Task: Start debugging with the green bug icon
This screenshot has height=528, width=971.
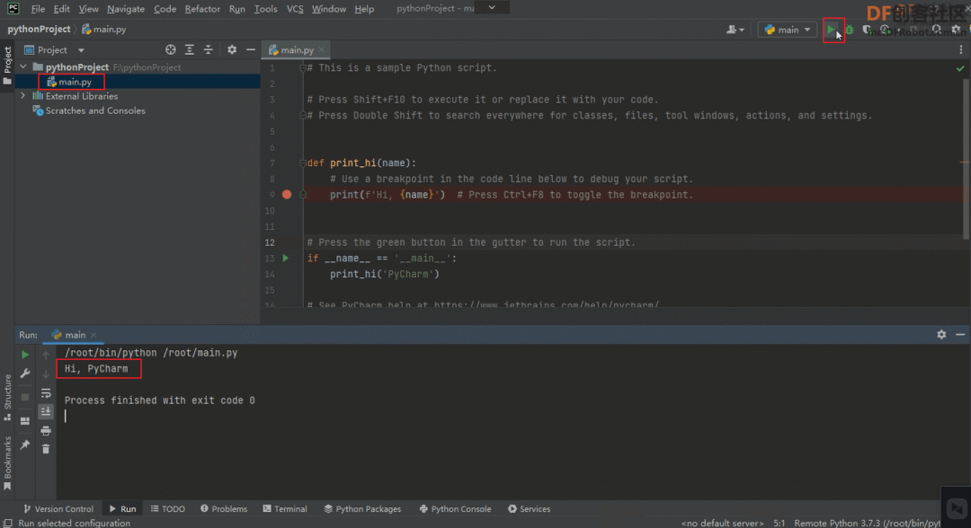Action: [x=850, y=29]
